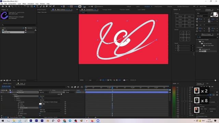Enable the Stroke Width stopwatch
This screenshot has width=219, height=123.
tap(18, 108)
